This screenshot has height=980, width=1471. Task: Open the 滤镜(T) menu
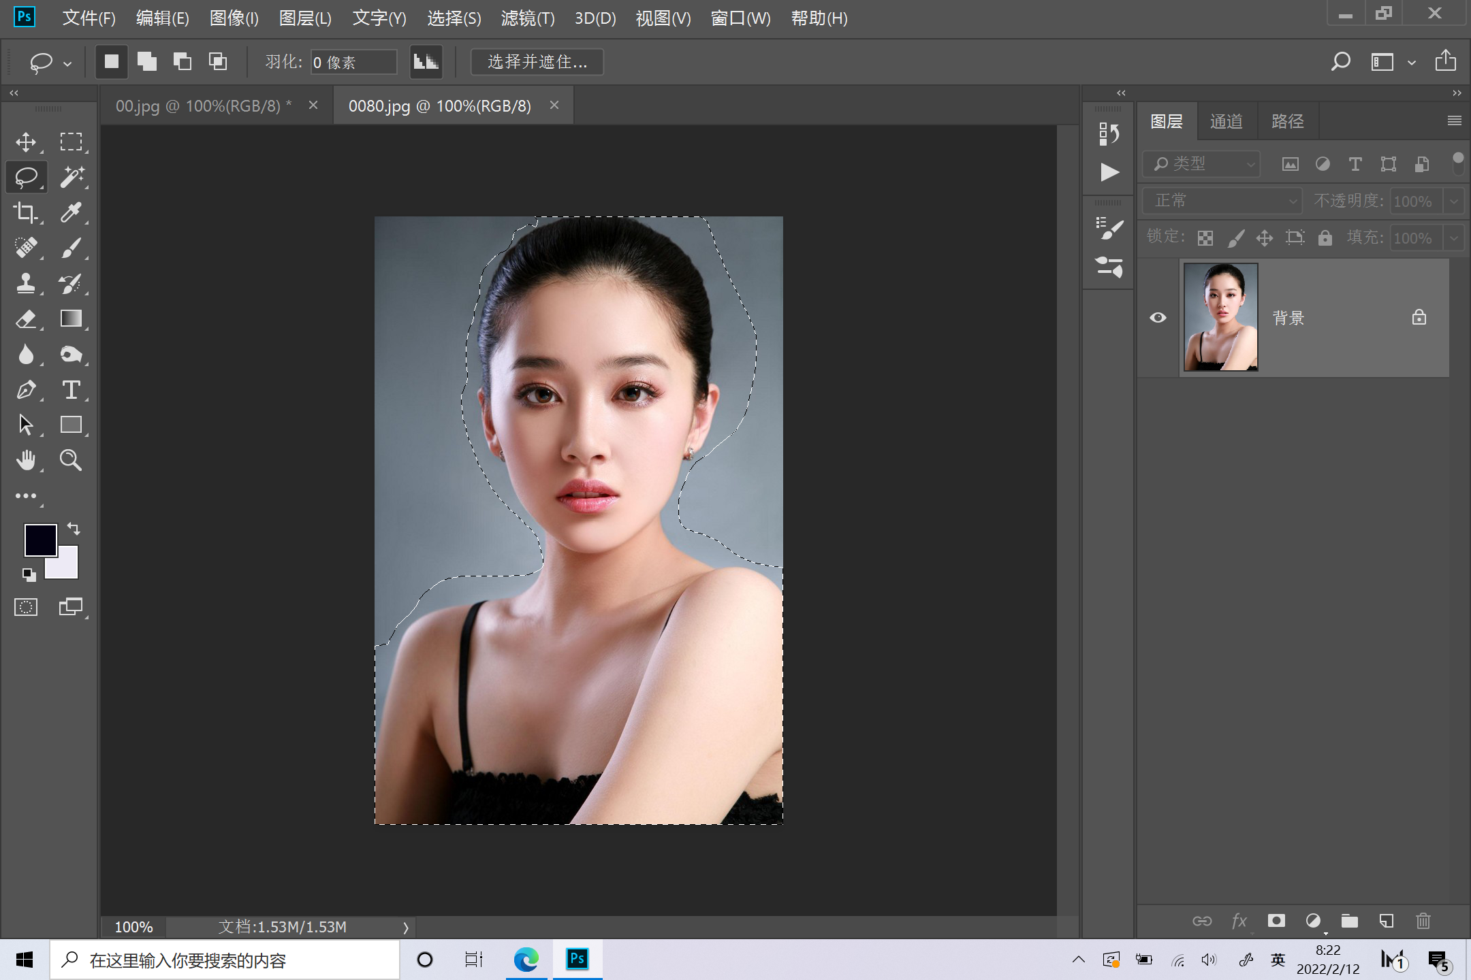tap(528, 18)
